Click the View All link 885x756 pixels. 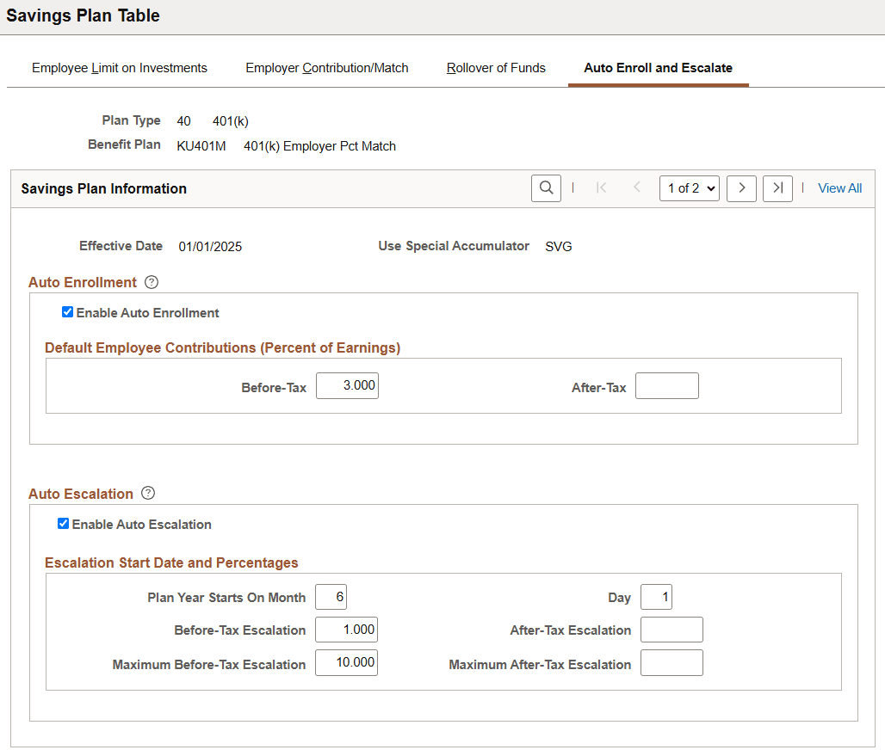(x=839, y=187)
